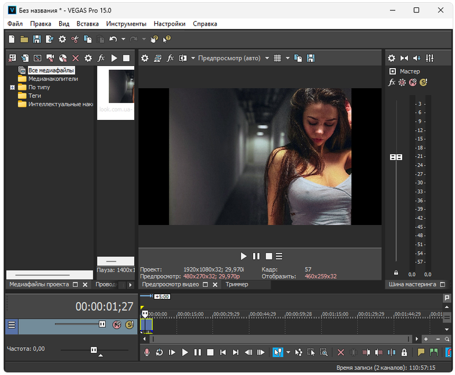The width and height of the screenshot is (455, 375).
Task: Remove selected media with red X icon
Action: (x=76, y=58)
